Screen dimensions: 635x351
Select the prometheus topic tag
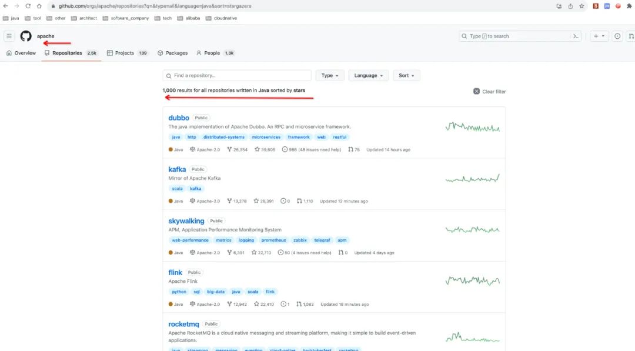[273, 240]
